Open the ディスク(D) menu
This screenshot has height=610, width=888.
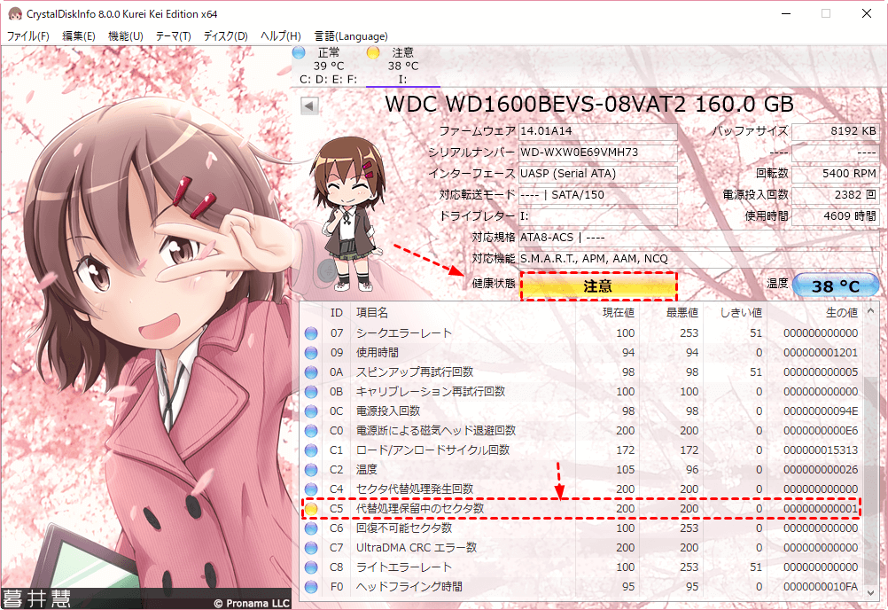coord(225,36)
